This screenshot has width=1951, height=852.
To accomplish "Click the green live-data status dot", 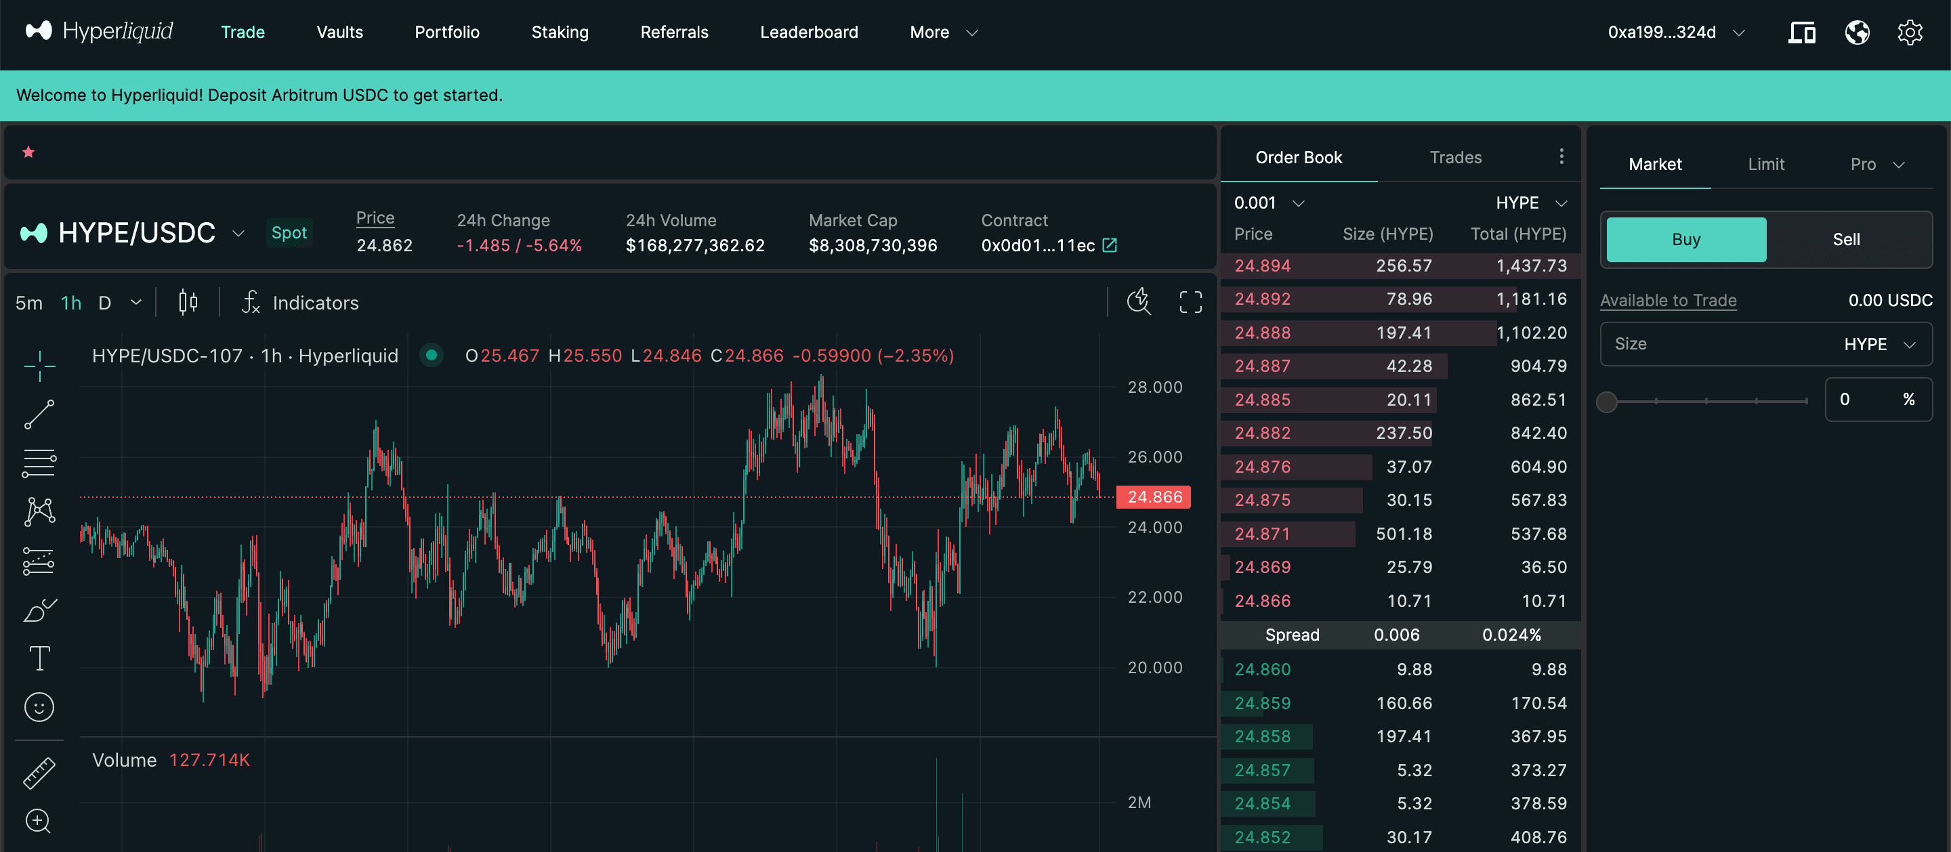I will 431,354.
